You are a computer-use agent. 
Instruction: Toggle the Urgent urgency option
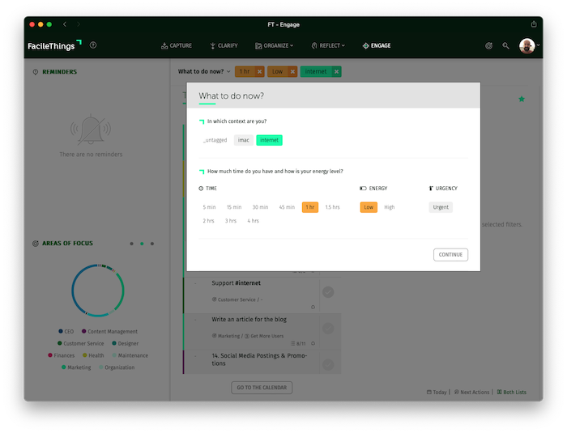(x=441, y=207)
